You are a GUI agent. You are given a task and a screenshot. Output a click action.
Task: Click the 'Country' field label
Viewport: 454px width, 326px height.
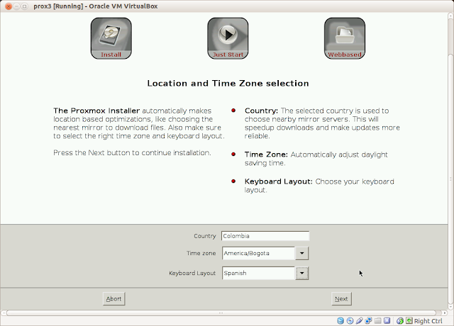point(205,236)
